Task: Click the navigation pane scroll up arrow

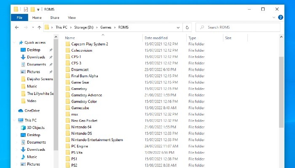Action: tap(56, 37)
